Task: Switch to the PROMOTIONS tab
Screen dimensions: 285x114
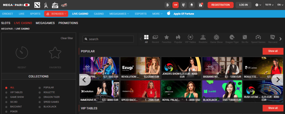Action: (68, 23)
